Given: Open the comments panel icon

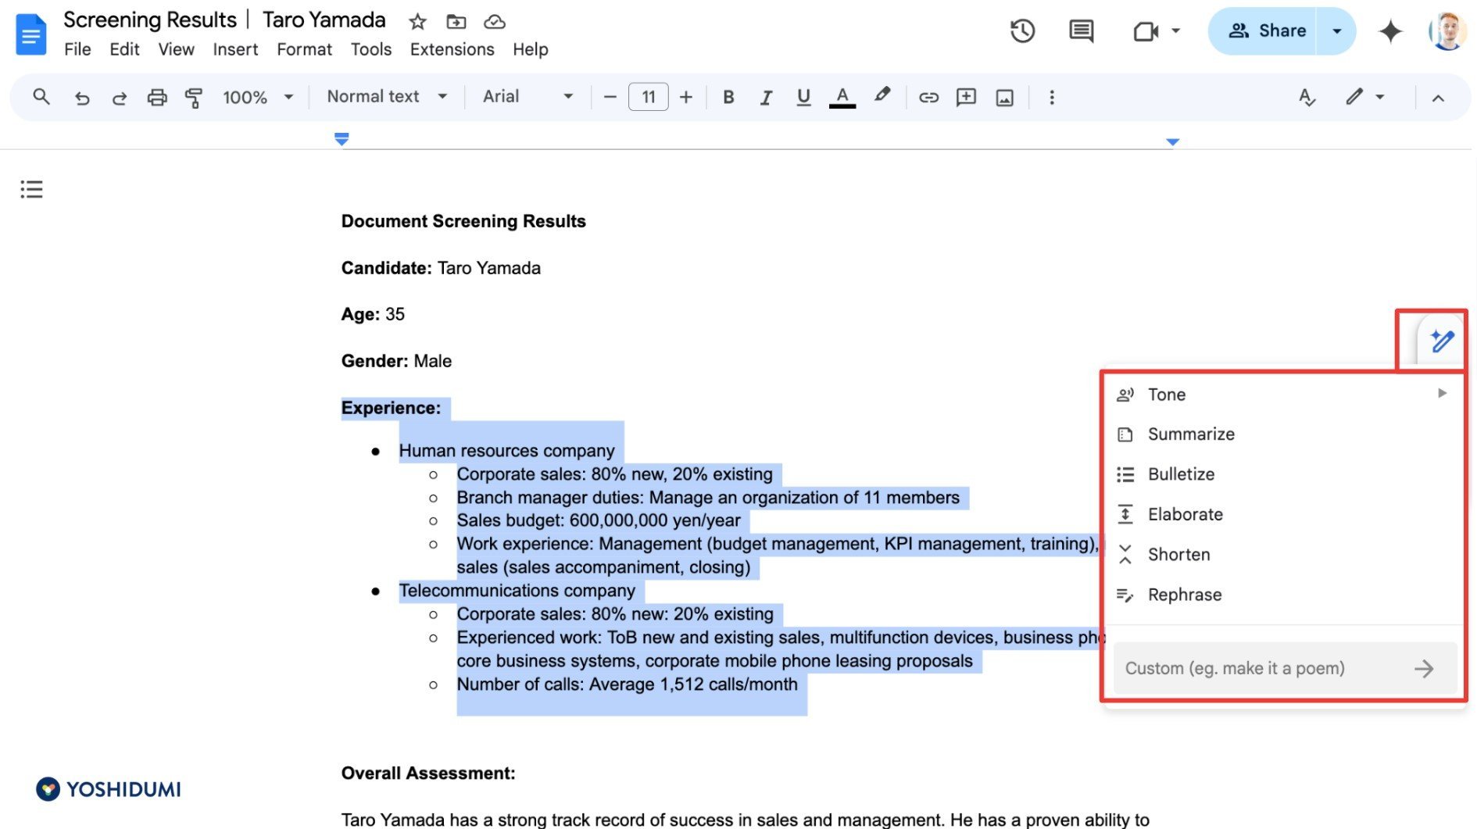Looking at the screenshot, I should tap(1081, 31).
